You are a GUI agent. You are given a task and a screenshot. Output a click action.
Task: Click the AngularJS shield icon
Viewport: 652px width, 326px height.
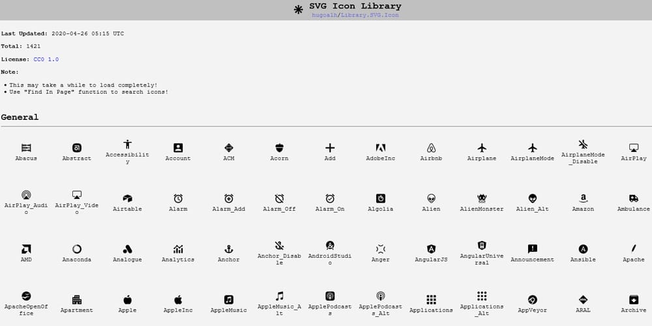click(x=431, y=249)
